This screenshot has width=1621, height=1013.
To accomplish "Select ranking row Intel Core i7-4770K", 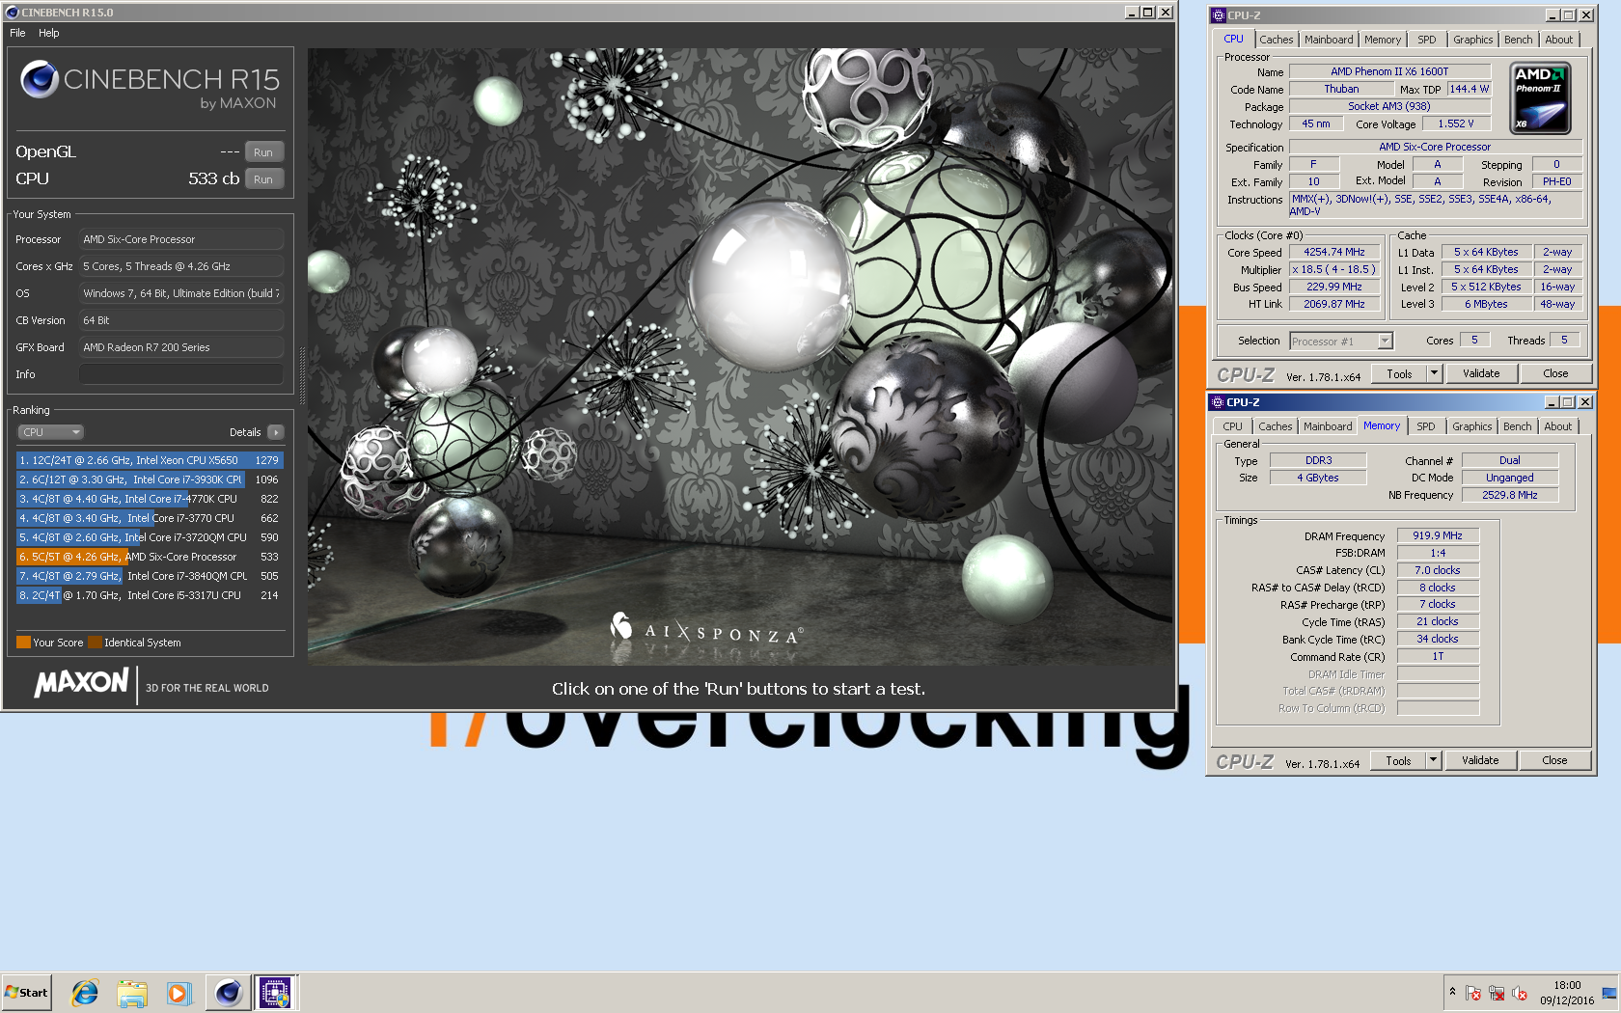I will click(150, 499).
